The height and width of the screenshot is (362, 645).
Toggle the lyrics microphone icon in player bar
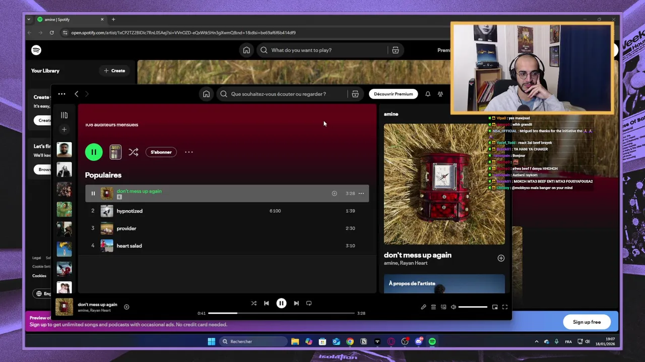pos(423,307)
